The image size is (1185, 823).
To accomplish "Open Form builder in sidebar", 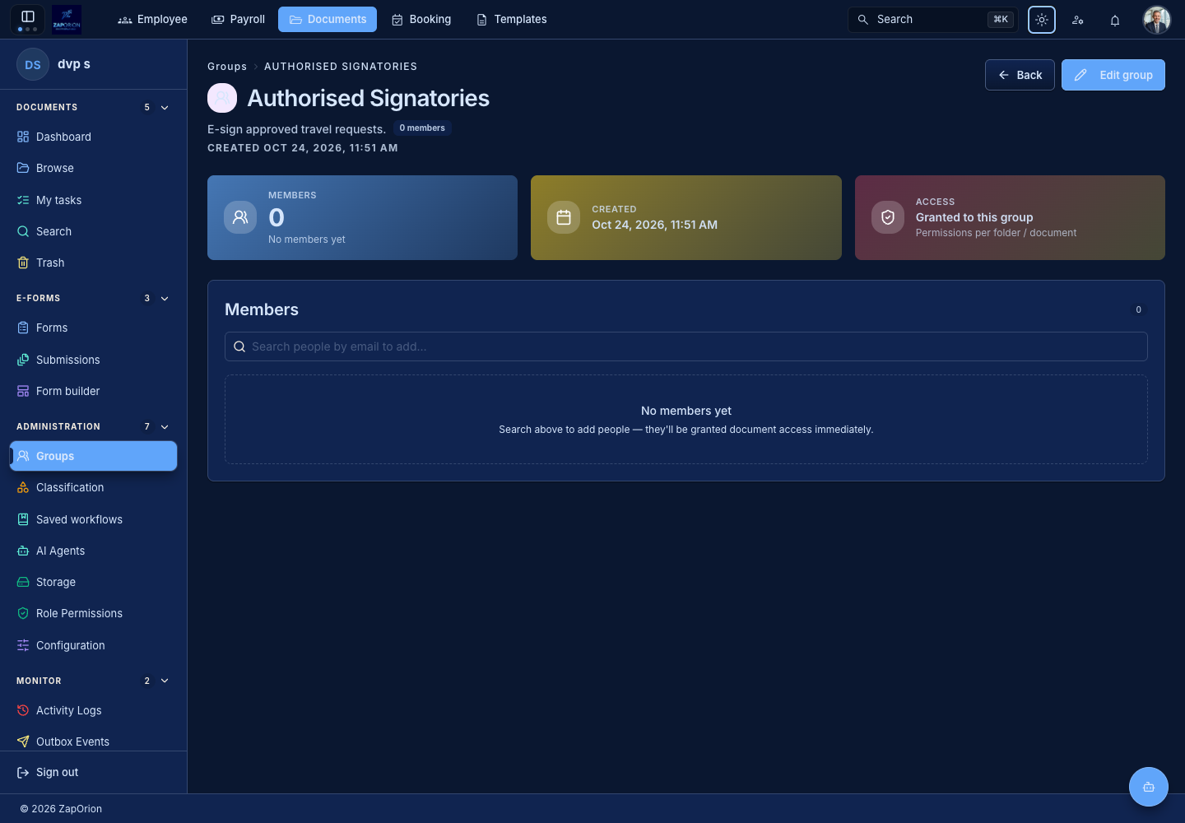I will pos(94,391).
